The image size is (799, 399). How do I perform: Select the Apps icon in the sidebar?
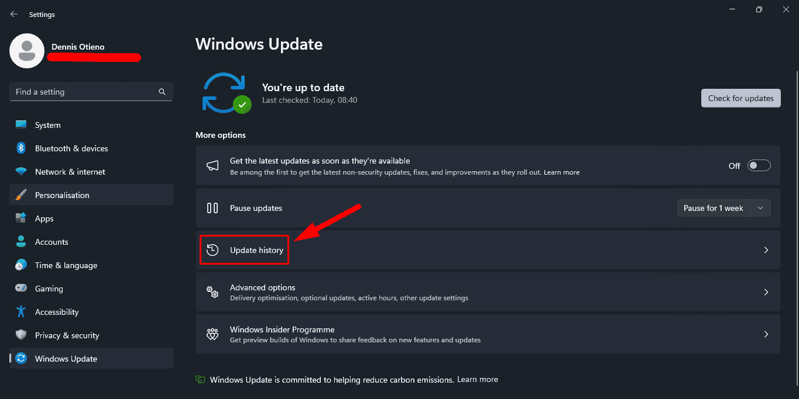click(x=22, y=218)
